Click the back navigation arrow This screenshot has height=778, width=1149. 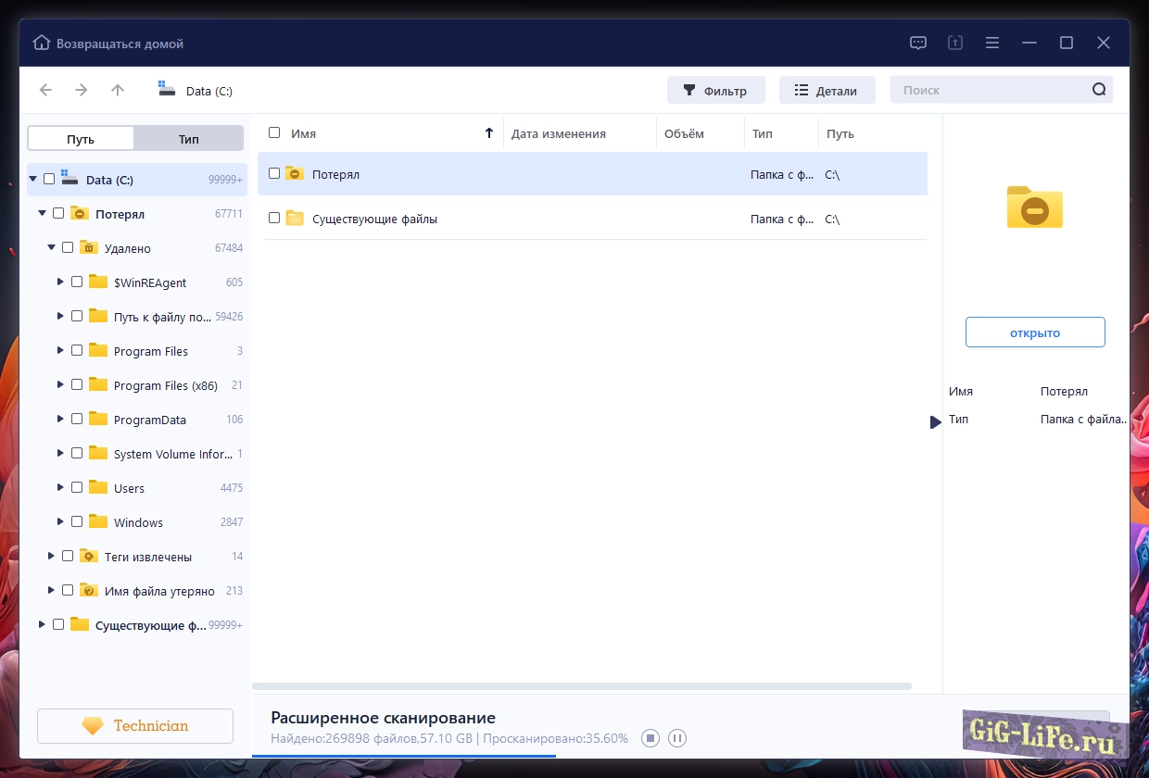[x=45, y=90]
